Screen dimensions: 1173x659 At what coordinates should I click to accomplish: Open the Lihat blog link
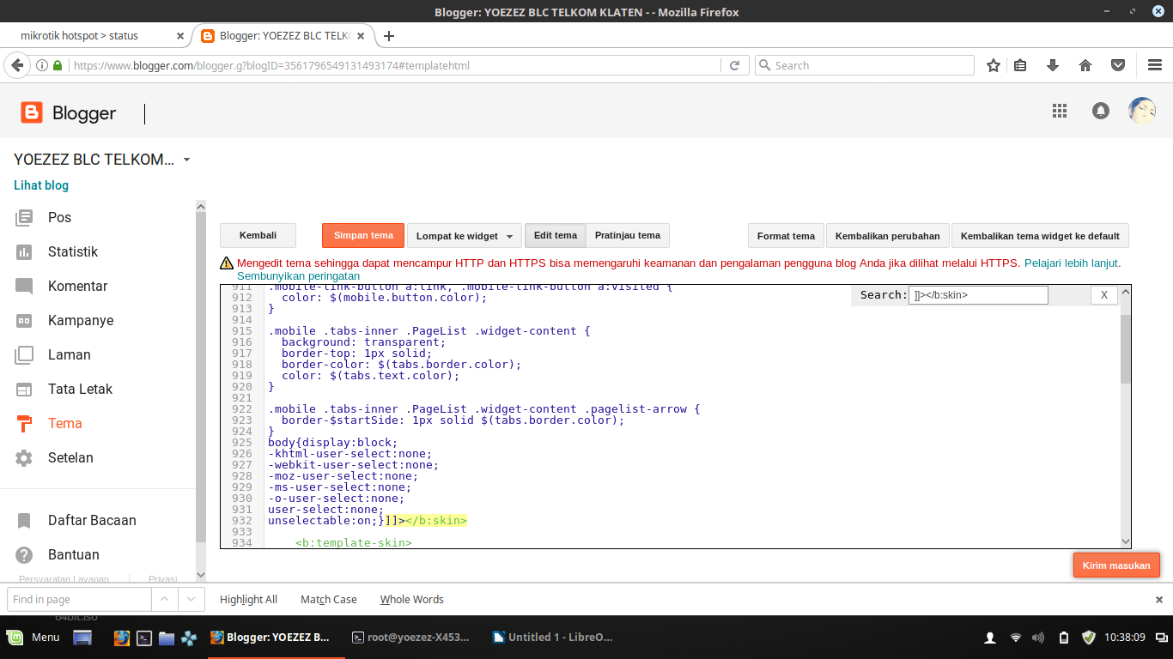pos(40,184)
